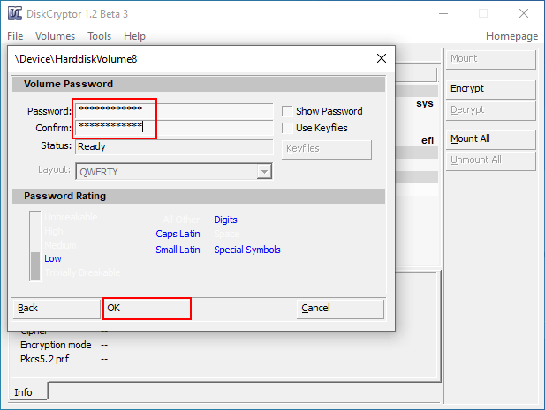The image size is (545, 410).
Task: Click the Unmount All button
Action: tap(491, 160)
